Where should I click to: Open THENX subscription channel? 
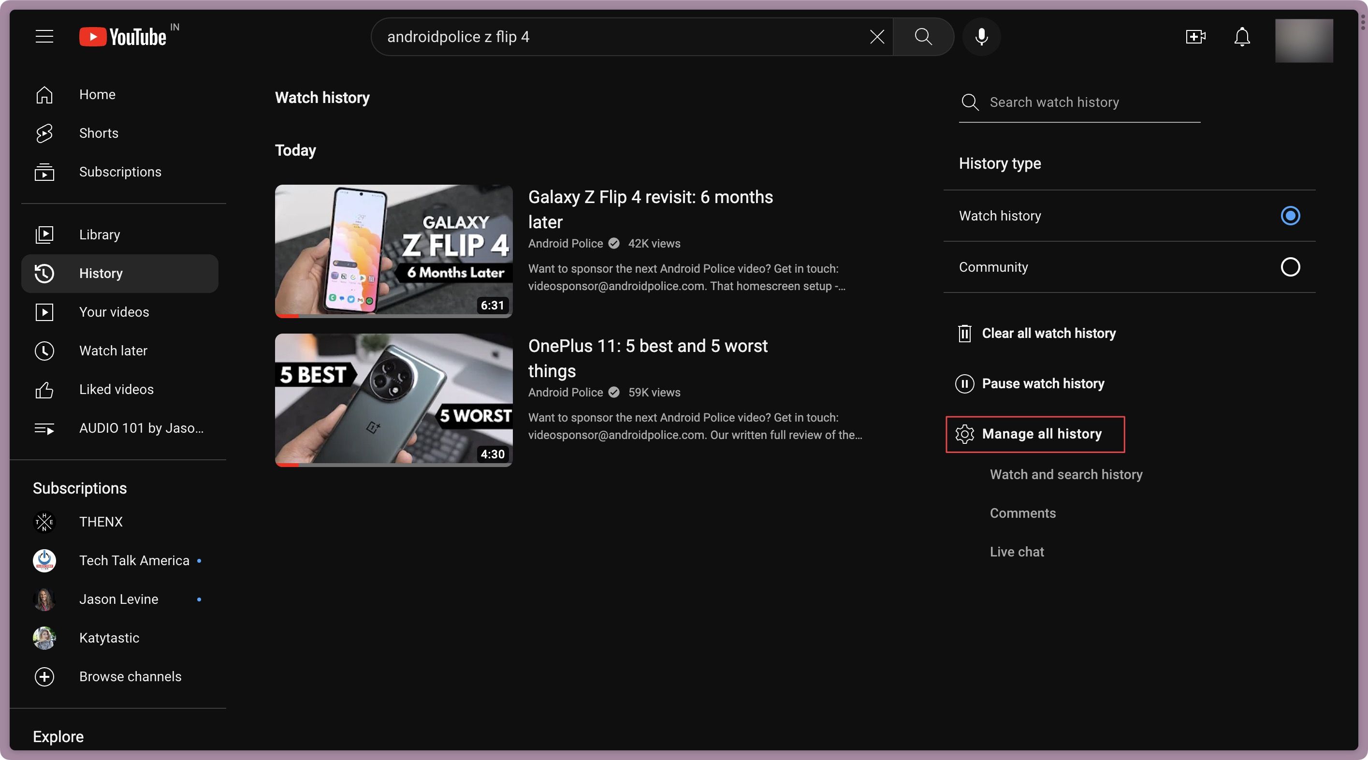(x=100, y=522)
